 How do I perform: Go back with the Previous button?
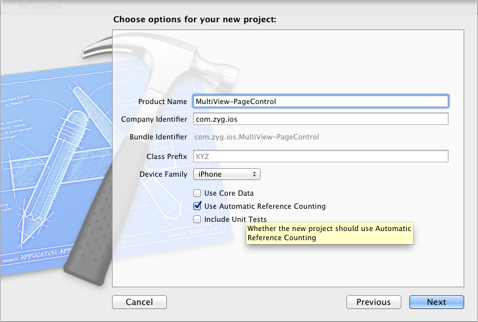point(374,302)
